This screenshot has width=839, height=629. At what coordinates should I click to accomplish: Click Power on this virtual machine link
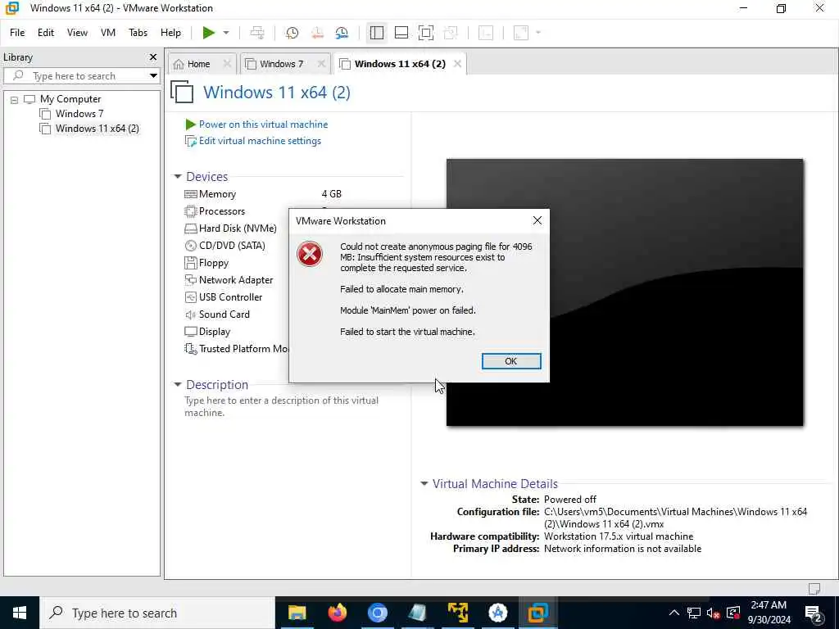263,124
